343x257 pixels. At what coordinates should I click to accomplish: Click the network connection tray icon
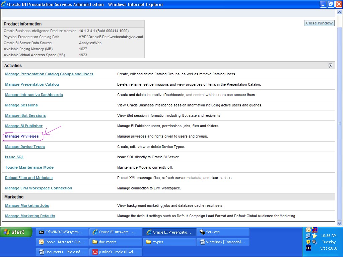(x=308, y=236)
